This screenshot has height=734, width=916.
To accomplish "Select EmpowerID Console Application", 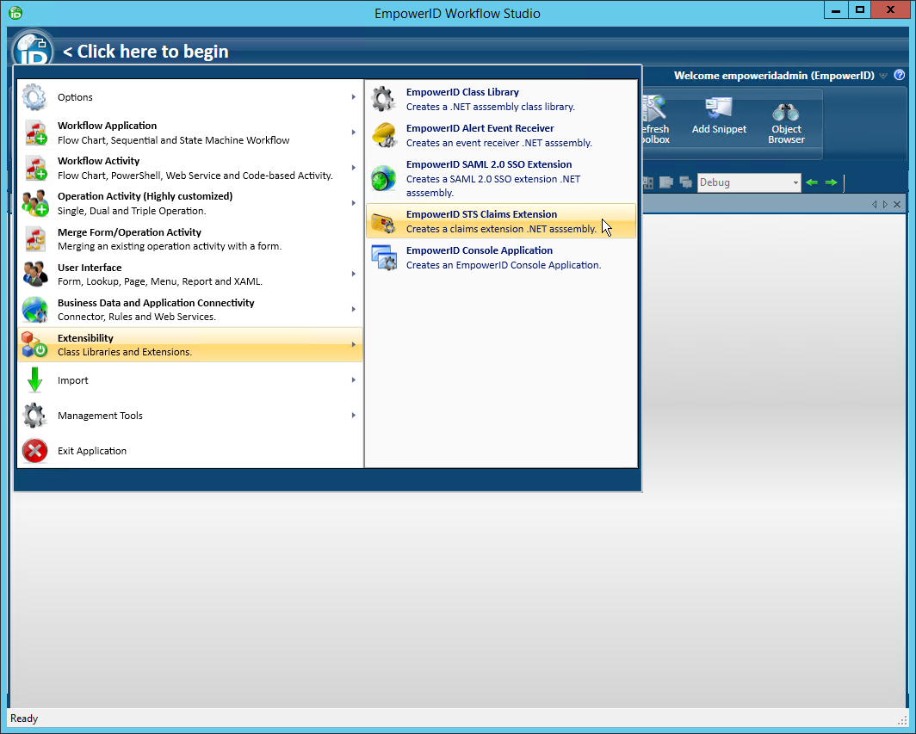I will (x=501, y=257).
